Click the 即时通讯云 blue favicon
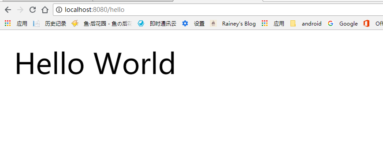 tap(141, 23)
